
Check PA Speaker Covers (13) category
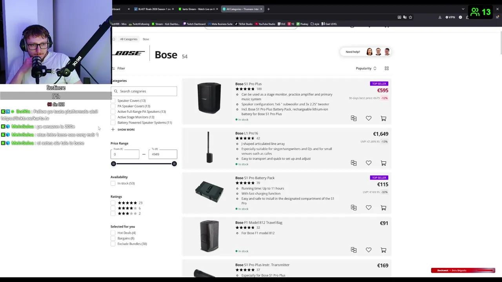[113, 106]
